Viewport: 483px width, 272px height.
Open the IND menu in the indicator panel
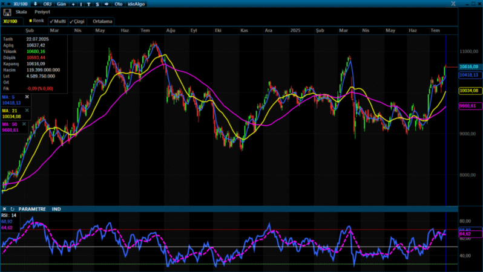(x=56, y=209)
